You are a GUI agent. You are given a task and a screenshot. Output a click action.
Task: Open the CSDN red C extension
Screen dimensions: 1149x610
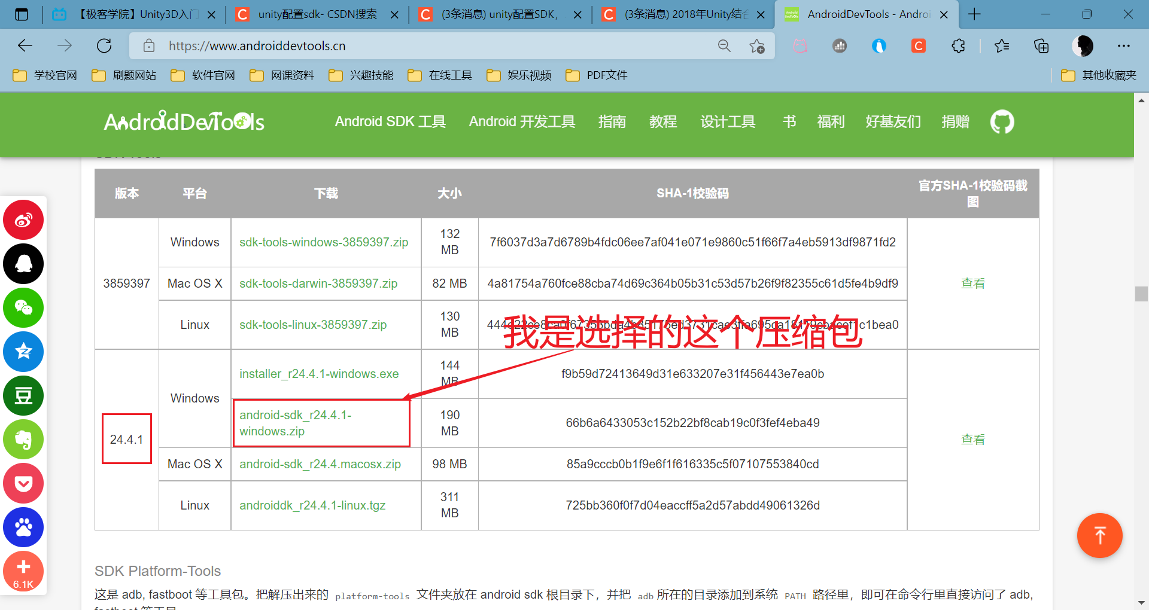[x=919, y=46]
